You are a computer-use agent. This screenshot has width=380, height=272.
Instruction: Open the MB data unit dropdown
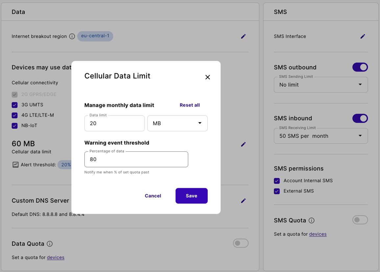[177, 124]
